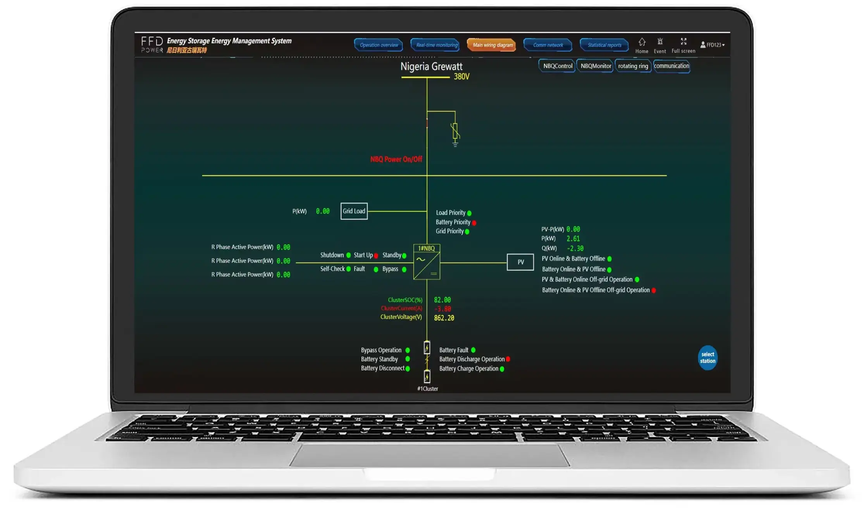The image size is (864, 512).
Task: Click the Grid Load box on the diagram
Action: click(x=353, y=211)
